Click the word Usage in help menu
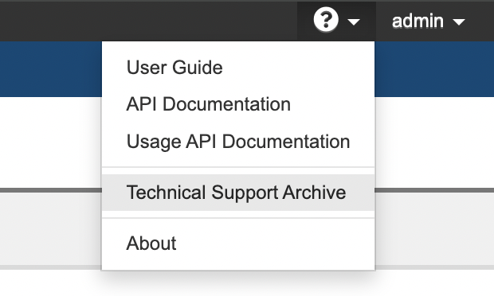The width and height of the screenshot is (494, 296). (x=154, y=142)
